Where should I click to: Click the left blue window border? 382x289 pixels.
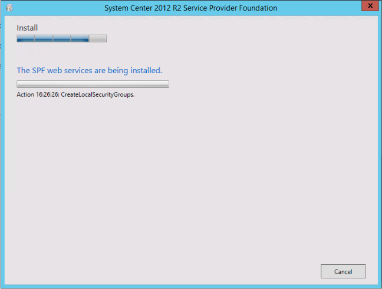tap(2, 147)
